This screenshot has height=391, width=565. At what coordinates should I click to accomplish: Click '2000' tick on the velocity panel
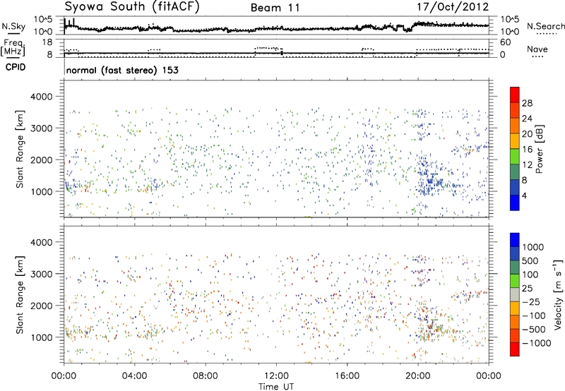tap(42, 306)
